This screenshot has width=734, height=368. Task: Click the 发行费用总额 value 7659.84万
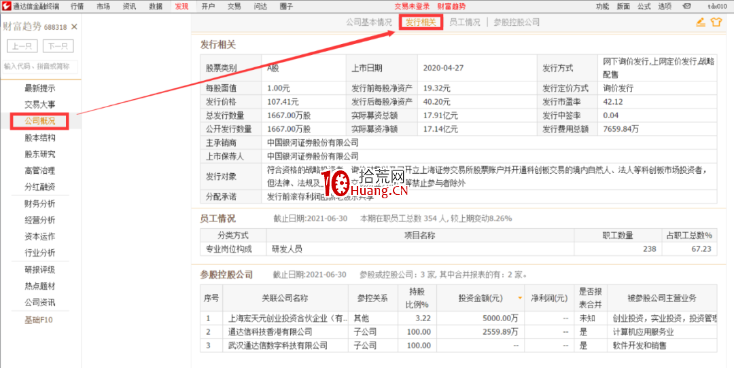tap(622, 129)
